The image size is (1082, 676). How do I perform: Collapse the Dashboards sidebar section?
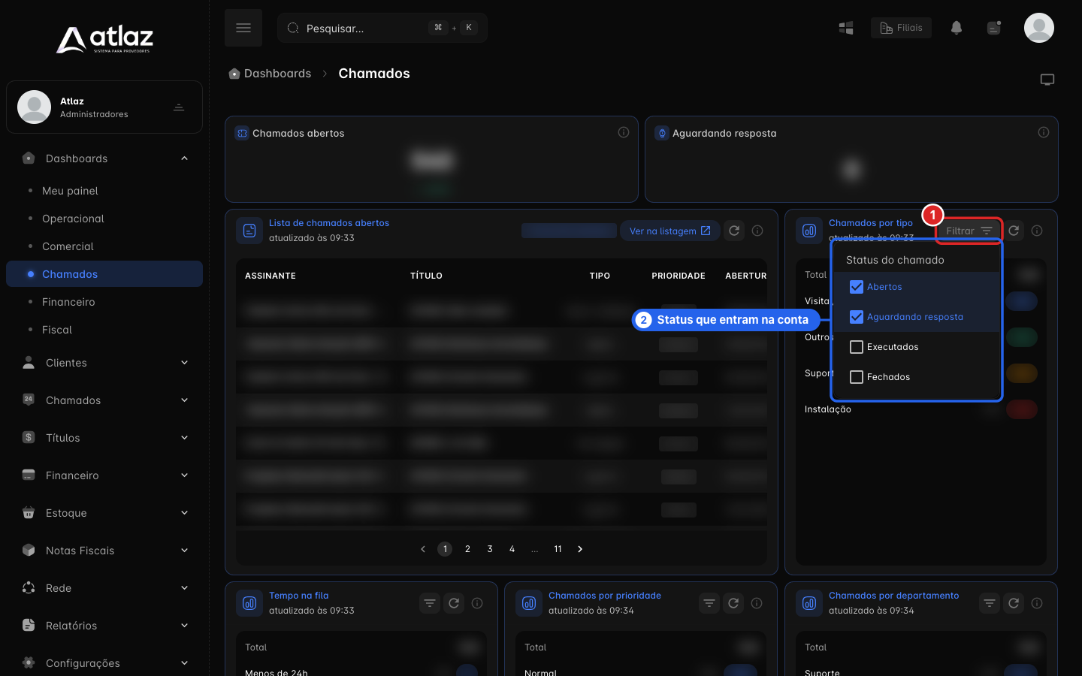(104, 158)
